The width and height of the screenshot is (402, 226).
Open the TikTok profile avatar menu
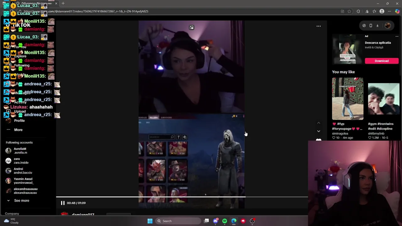pos(388,26)
